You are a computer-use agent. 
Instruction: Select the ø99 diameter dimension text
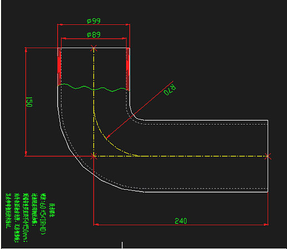pos(94,21)
